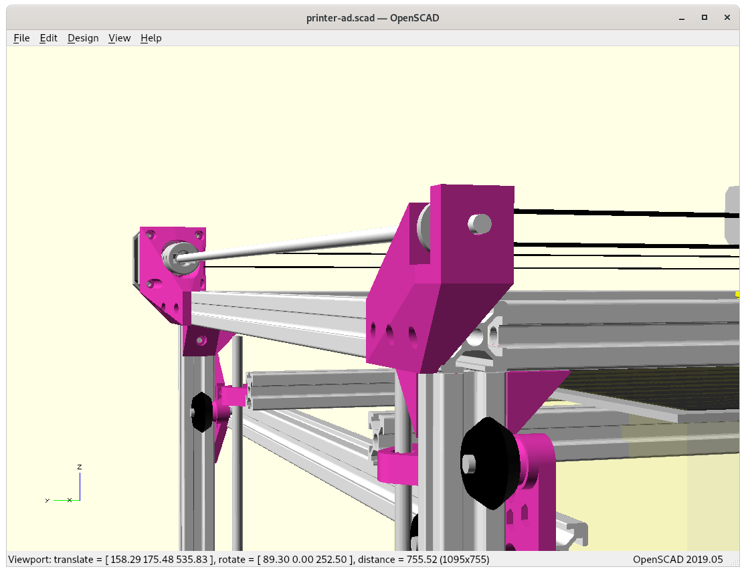The image size is (746, 573).
Task: Click the printer-ad.scad window title
Action: 373,18
